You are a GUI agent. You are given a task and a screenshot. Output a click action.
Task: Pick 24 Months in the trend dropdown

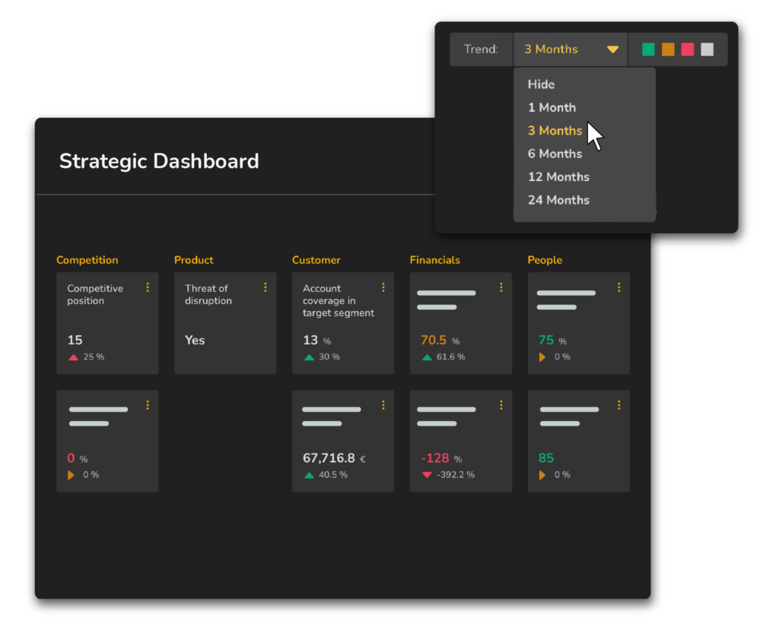558,200
